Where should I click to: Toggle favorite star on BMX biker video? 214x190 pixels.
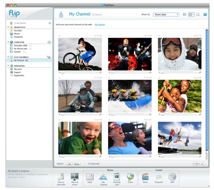pyautogui.click(x=59, y=36)
